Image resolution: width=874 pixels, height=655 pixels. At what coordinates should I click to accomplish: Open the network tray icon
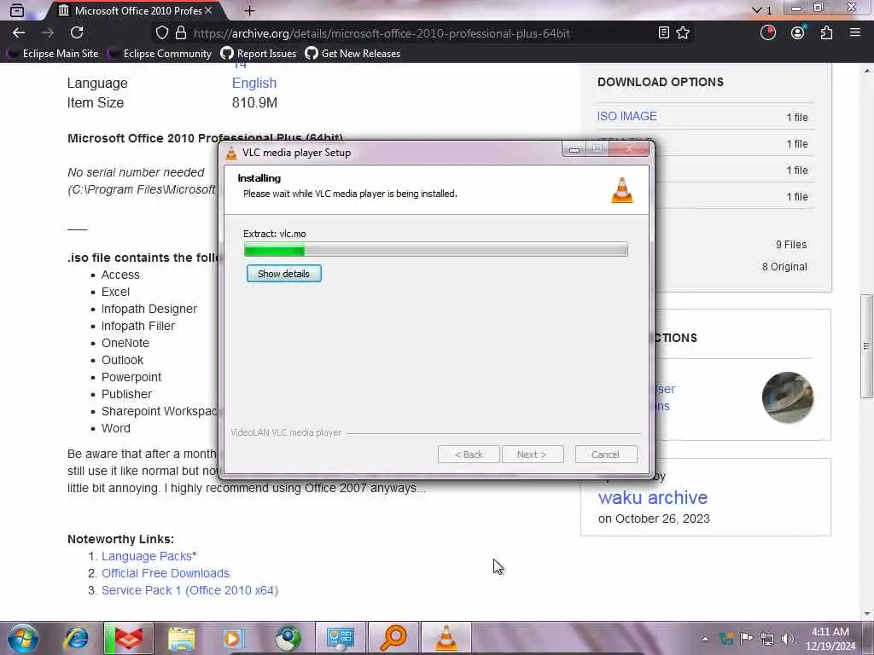(767, 639)
